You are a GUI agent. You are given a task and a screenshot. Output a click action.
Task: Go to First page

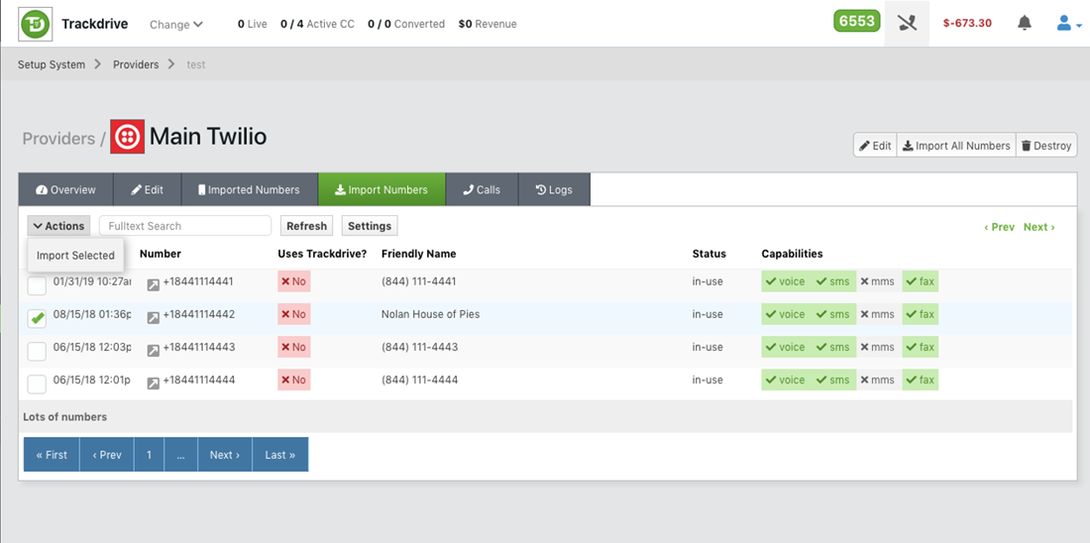[x=52, y=455]
